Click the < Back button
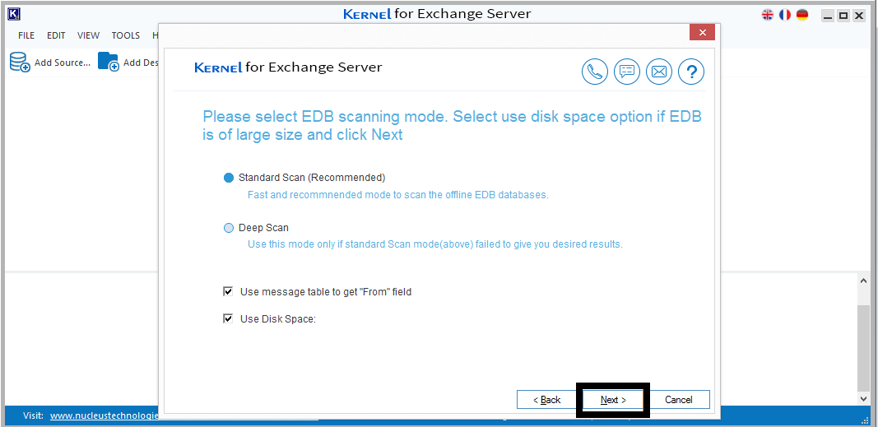Viewport: 878px width, 427px height. coord(546,400)
